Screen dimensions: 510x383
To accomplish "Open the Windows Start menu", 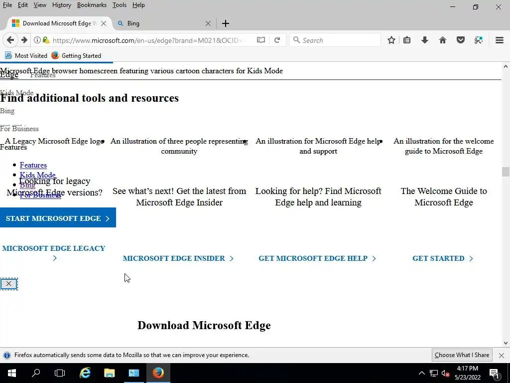I will [12, 373].
